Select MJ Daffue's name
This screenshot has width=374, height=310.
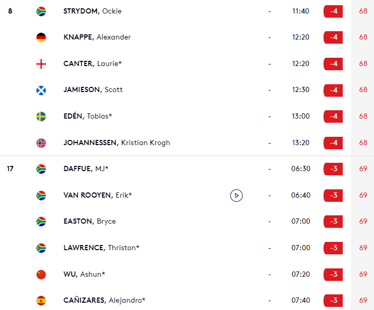click(x=86, y=169)
